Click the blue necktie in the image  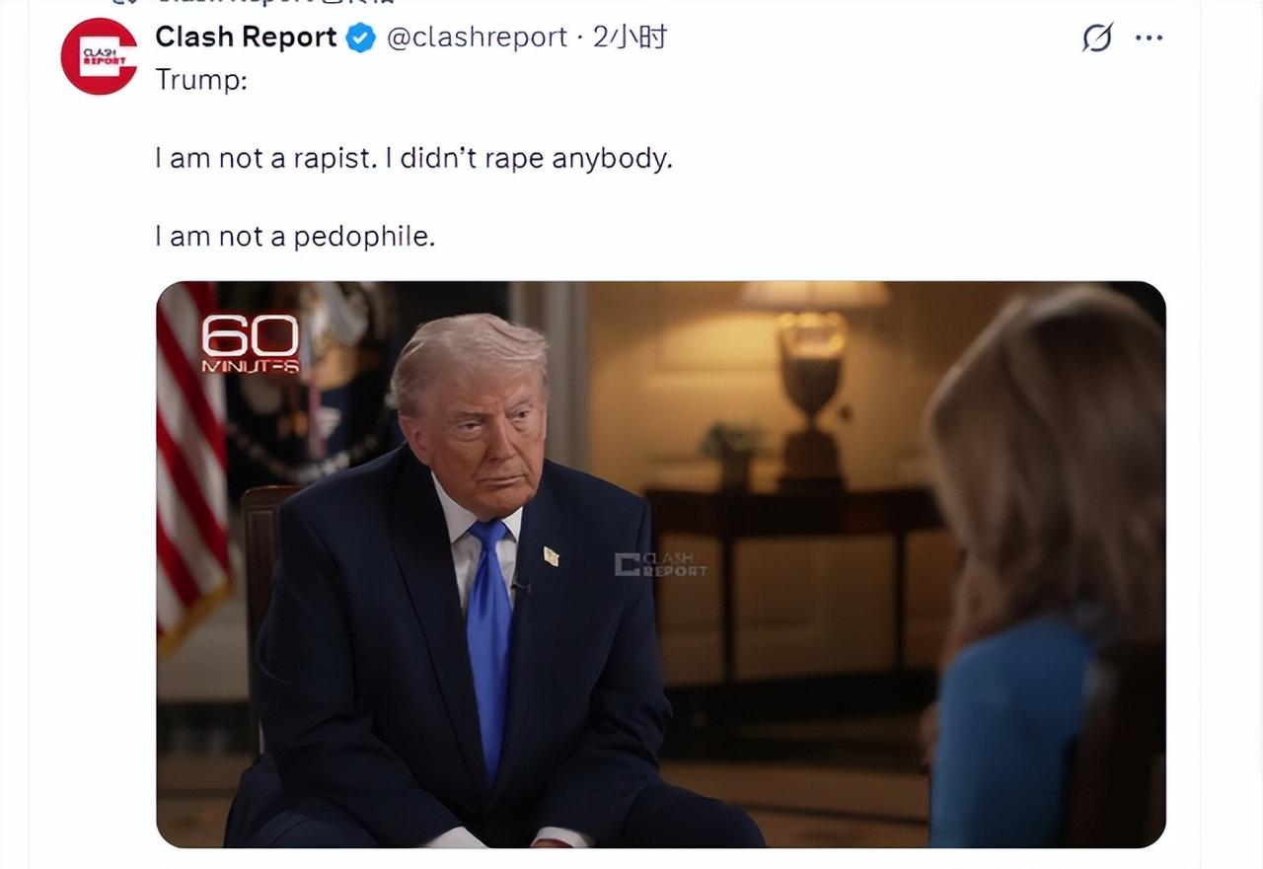tap(489, 641)
